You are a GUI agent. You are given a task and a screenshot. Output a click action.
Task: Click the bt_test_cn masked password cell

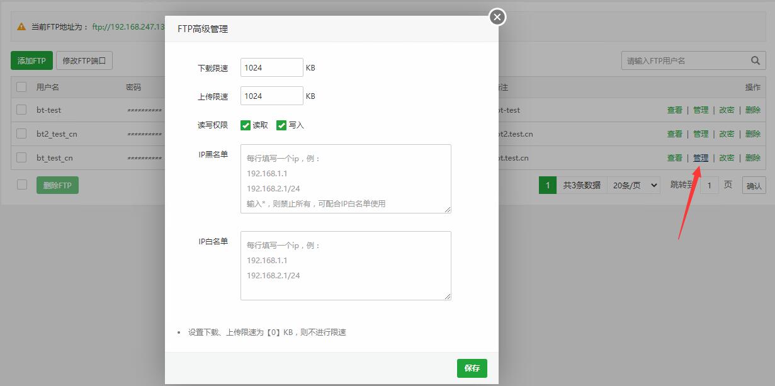click(144, 159)
